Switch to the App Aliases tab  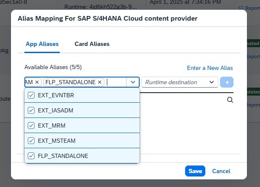42,44
